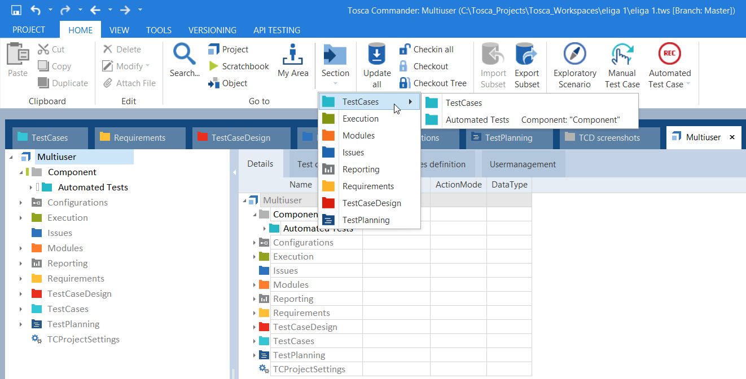Open the My Area icon
This screenshot has height=379, width=746.
point(293,55)
